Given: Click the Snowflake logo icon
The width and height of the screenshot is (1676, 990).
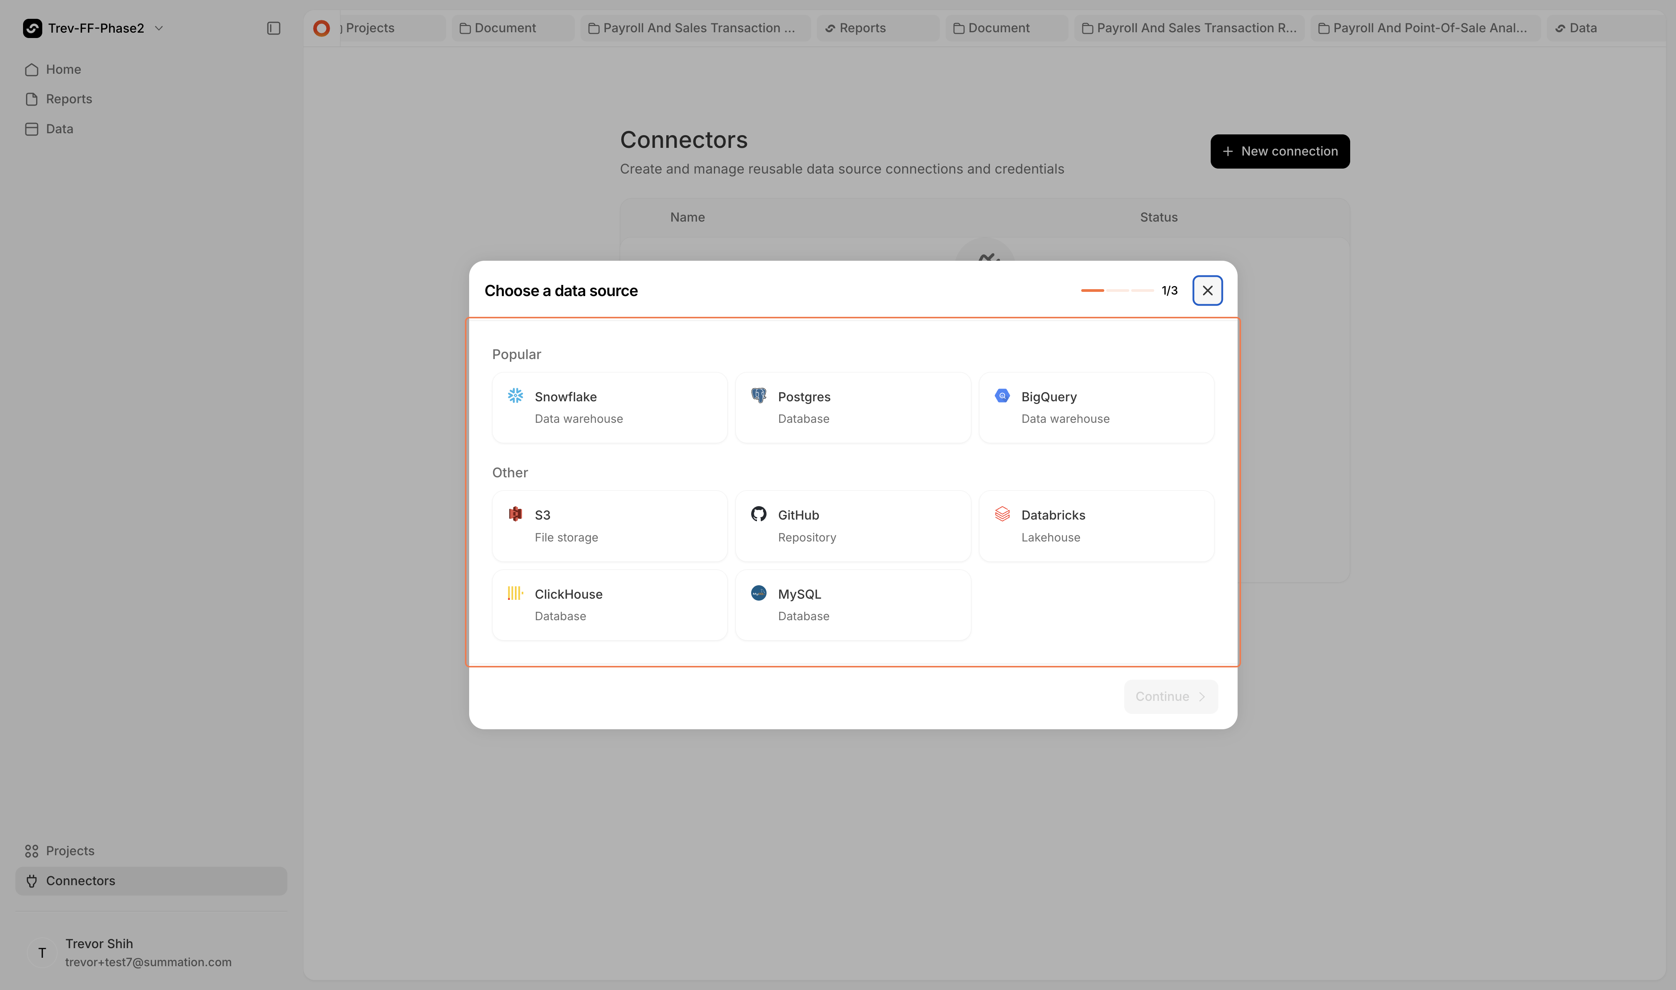Looking at the screenshot, I should [x=515, y=396].
